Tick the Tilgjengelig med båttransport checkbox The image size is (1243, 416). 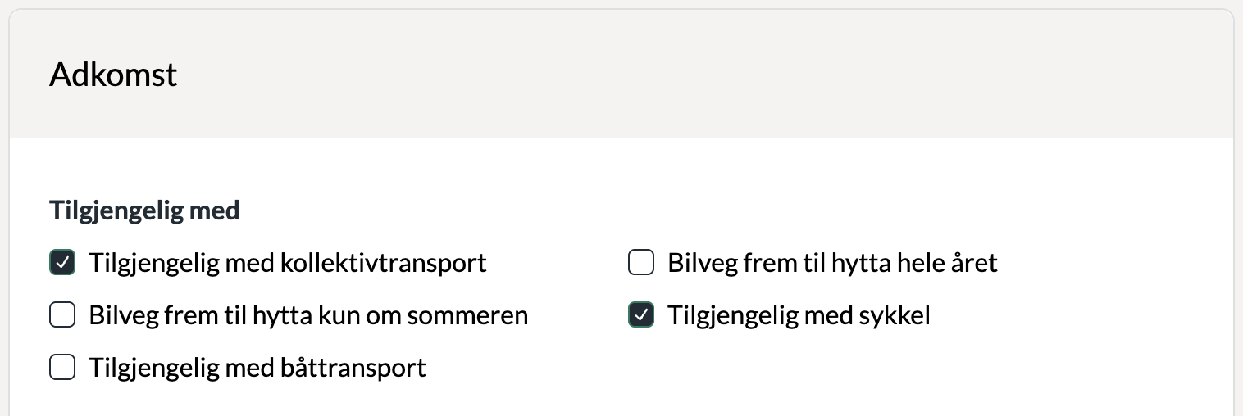pyautogui.click(x=62, y=368)
